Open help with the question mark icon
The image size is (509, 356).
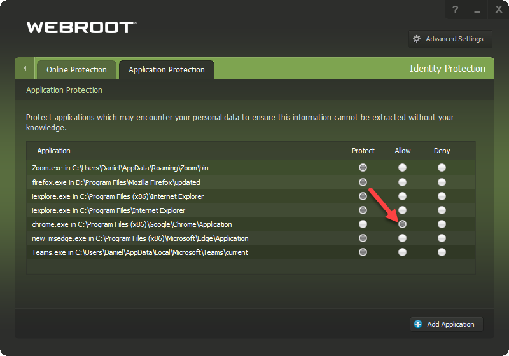pos(455,10)
